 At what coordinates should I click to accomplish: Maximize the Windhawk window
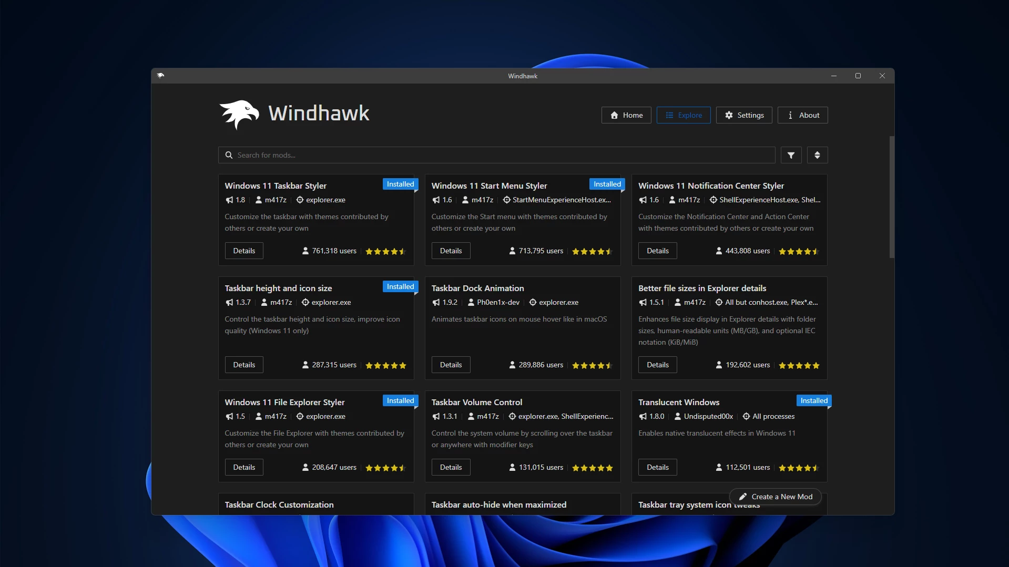[858, 76]
